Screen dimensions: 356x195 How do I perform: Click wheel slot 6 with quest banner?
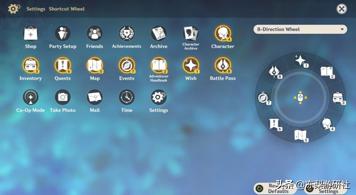click(x=274, y=124)
